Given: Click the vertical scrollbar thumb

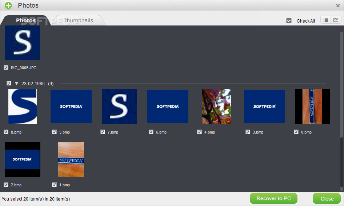Looking at the screenshot, I should [x=341, y=162].
